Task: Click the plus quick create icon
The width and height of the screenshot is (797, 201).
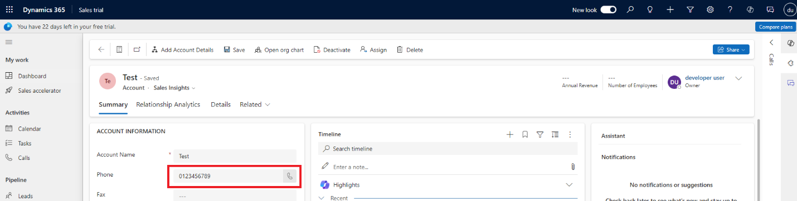Action: [670, 9]
